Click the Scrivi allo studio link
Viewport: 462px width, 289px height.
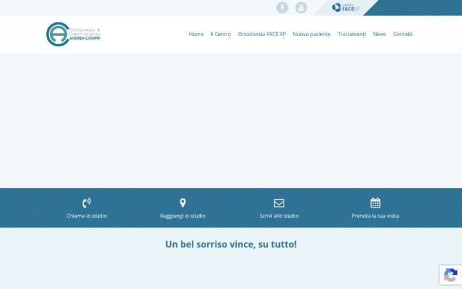click(279, 216)
